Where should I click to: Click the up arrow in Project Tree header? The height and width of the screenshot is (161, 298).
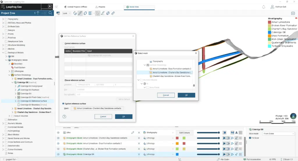click(38, 13)
